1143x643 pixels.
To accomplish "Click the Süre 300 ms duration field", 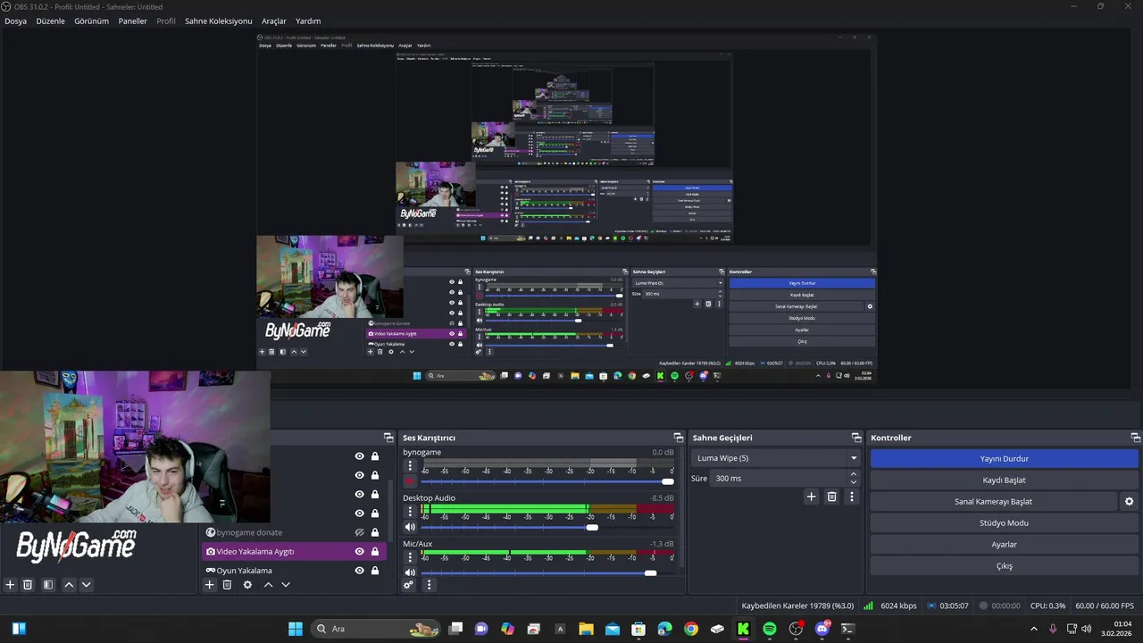I will click(779, 479).
